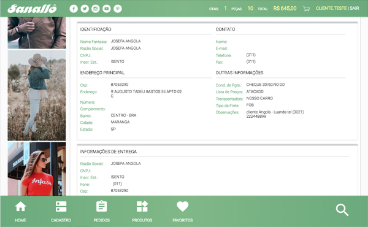The height and width of the screenshot is (227, 368).
Task: Open the YouTube social icon
Action: [x=107, y=9]
